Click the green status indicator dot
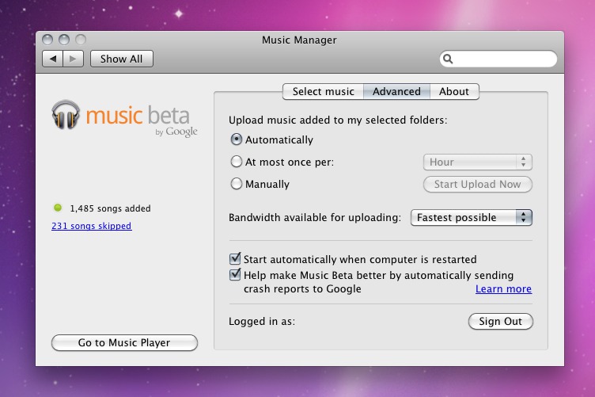The height and width of the screenshot is (397, 595). pos(58,208)
